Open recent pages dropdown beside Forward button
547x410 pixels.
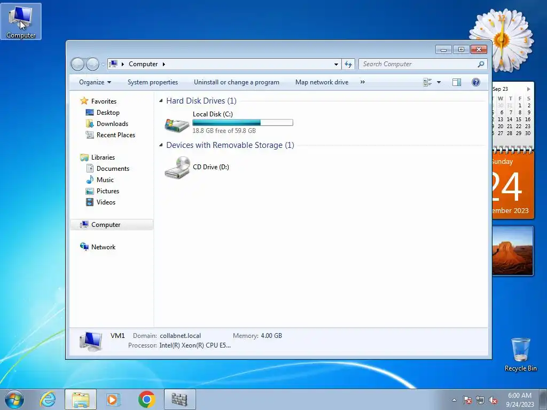point(103,65)
